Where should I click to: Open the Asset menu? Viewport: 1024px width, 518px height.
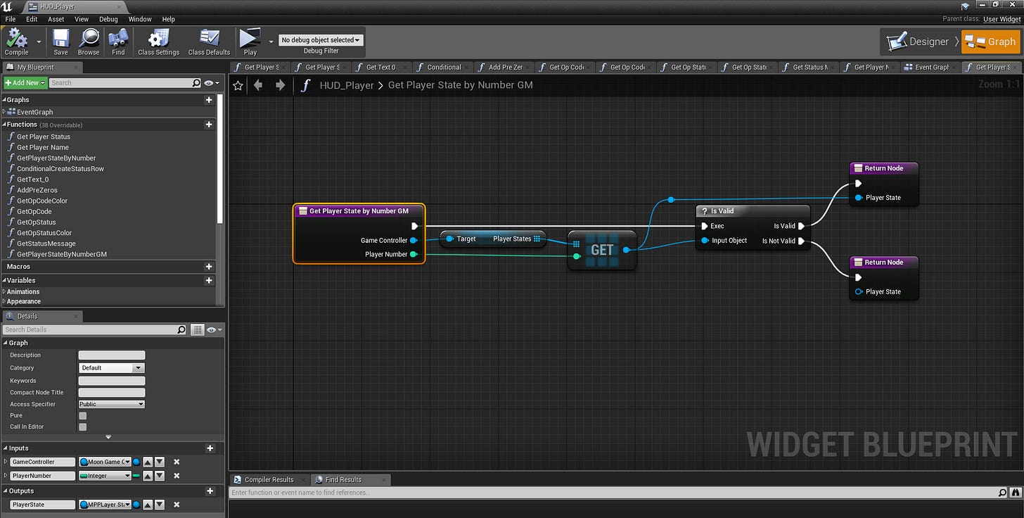click(x=56, y=19)
